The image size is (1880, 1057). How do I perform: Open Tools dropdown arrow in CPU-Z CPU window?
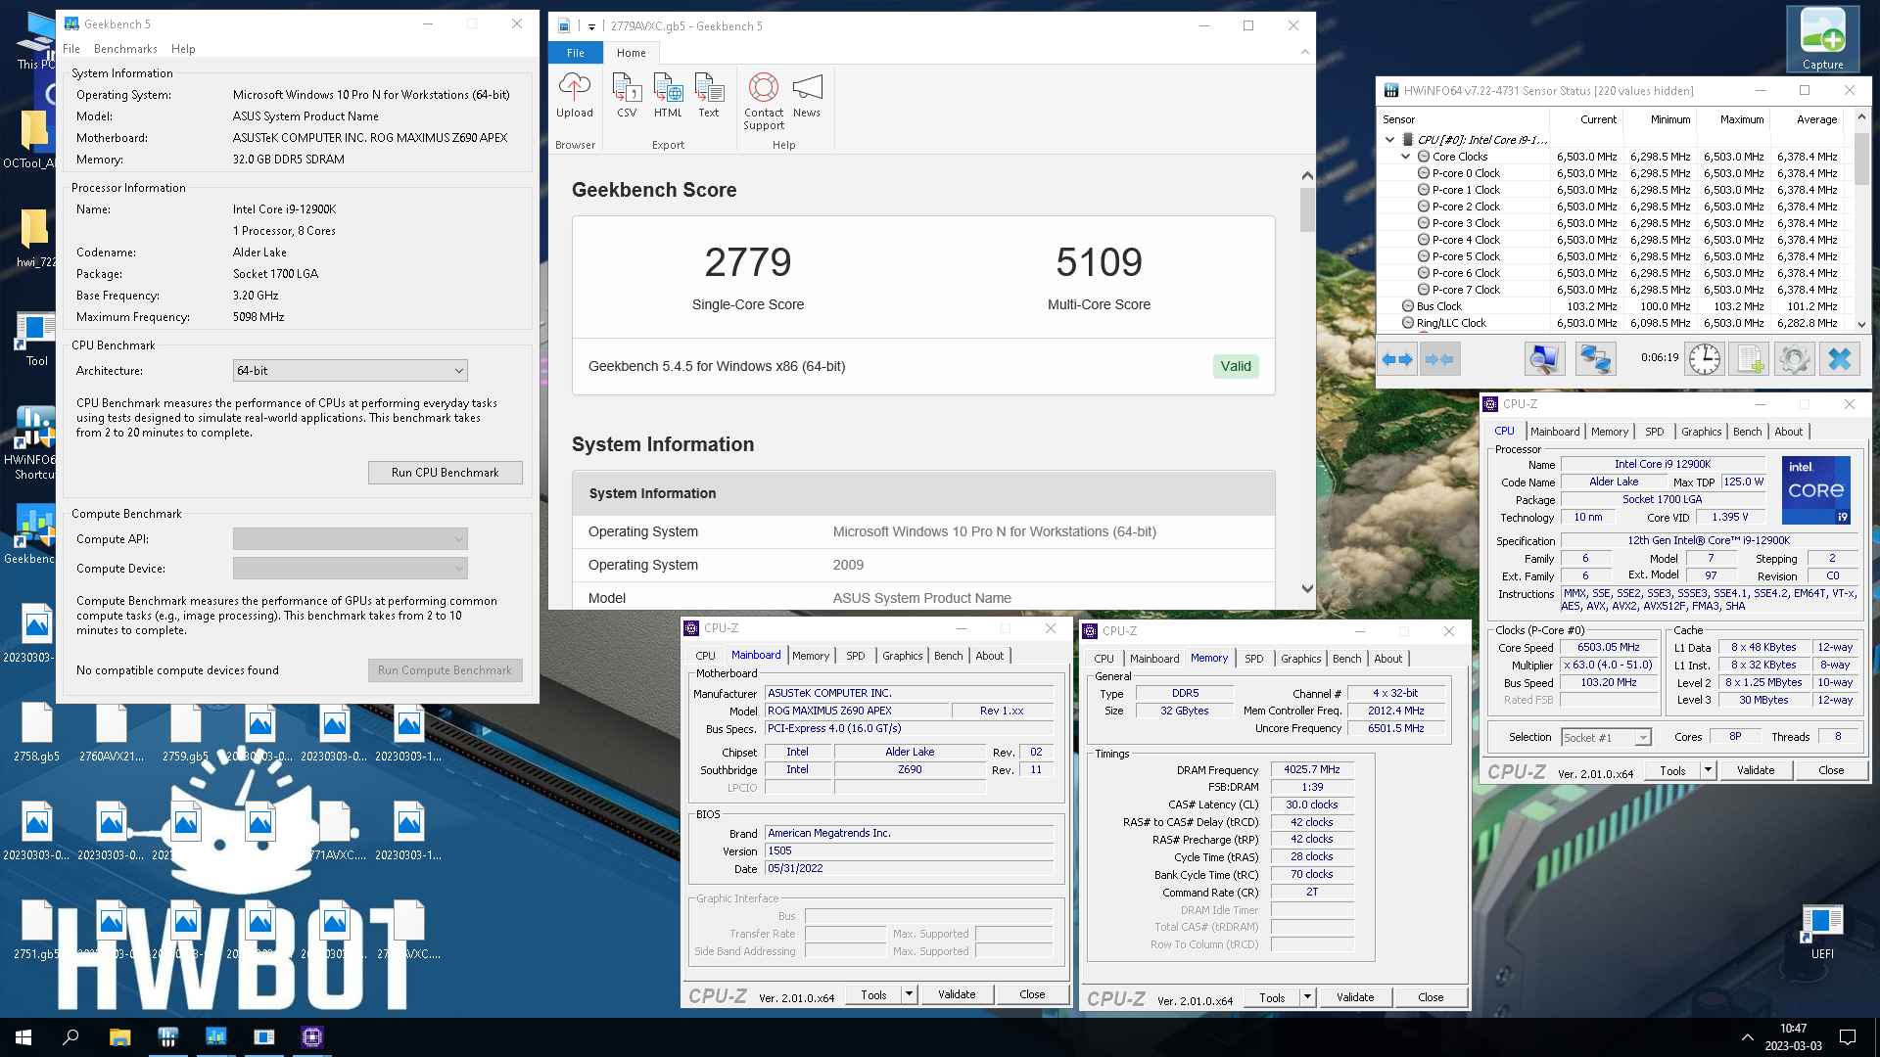click(x=1708, y=770)
